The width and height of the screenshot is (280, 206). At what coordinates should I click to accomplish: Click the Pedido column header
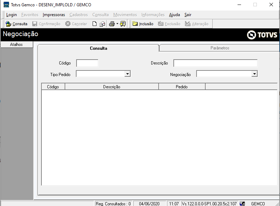pos(182,87)
